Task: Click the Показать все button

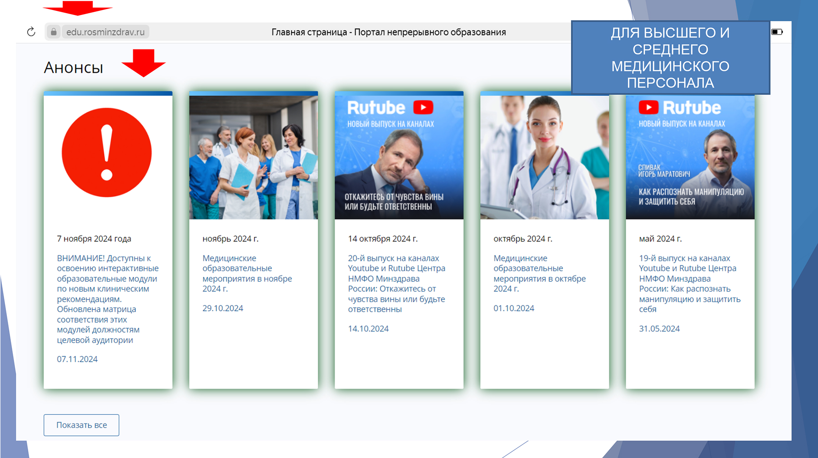Action: (x=81, y=425)
